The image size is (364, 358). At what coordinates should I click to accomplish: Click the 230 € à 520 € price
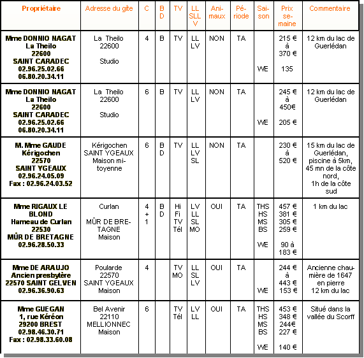[288, 153]
